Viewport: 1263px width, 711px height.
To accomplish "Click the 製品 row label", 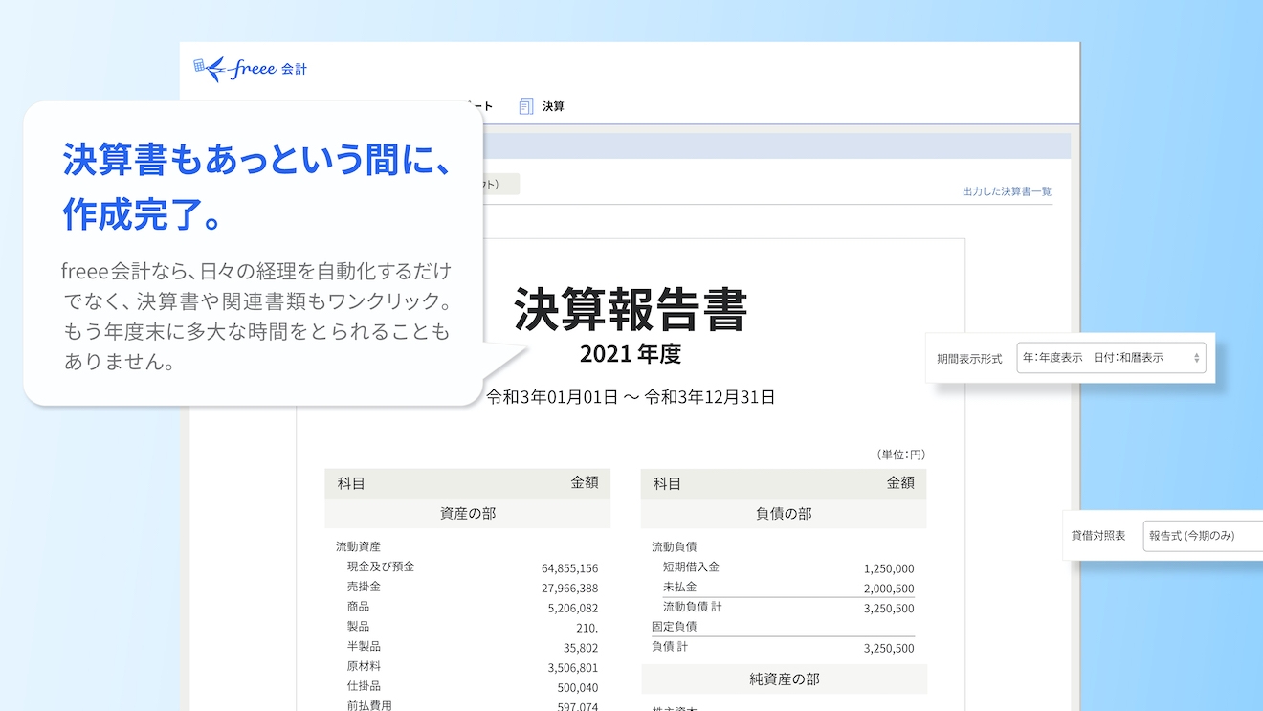I will [358, 627].
